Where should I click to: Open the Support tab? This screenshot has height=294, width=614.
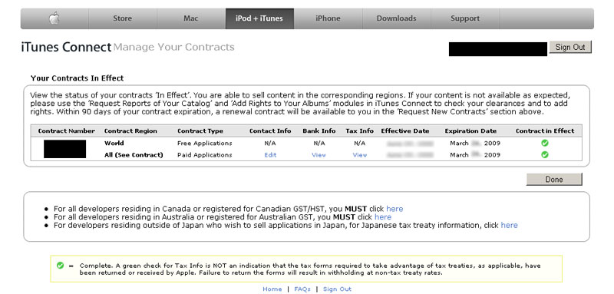coord(465,18)
